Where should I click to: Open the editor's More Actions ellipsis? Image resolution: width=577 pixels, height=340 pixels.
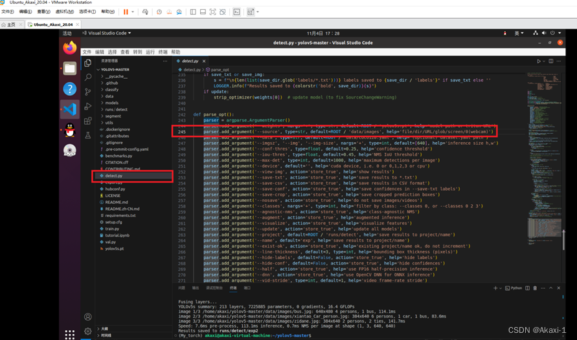coord(559,61)
